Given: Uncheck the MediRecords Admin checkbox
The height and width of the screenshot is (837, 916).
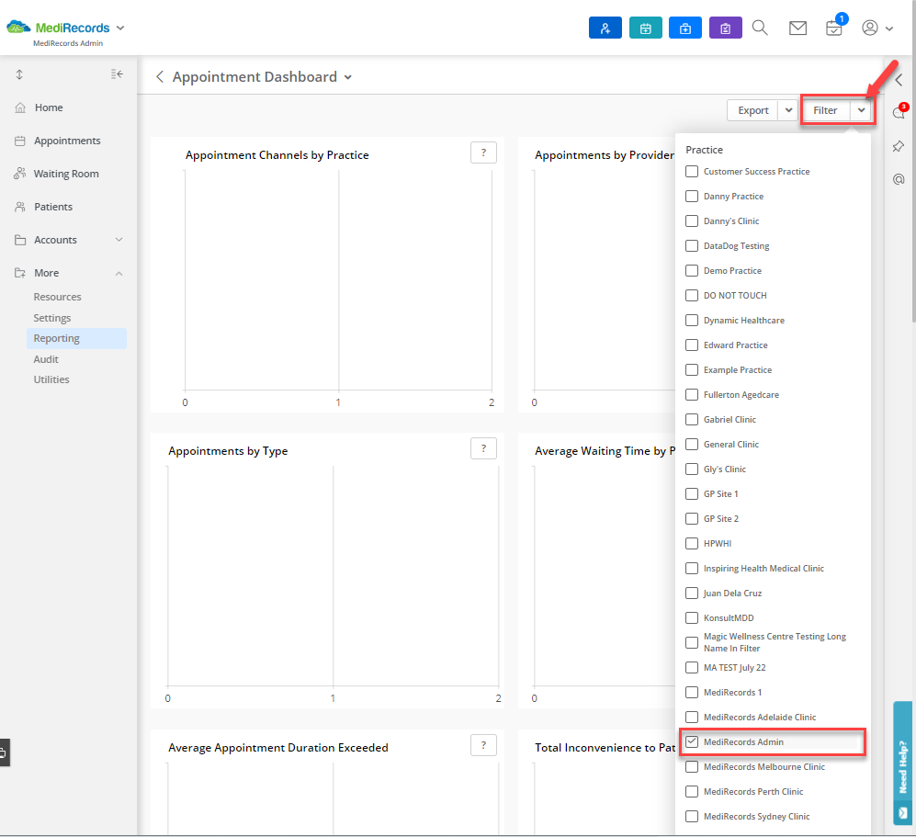Looking at the screenshot, I should point(692,741).
